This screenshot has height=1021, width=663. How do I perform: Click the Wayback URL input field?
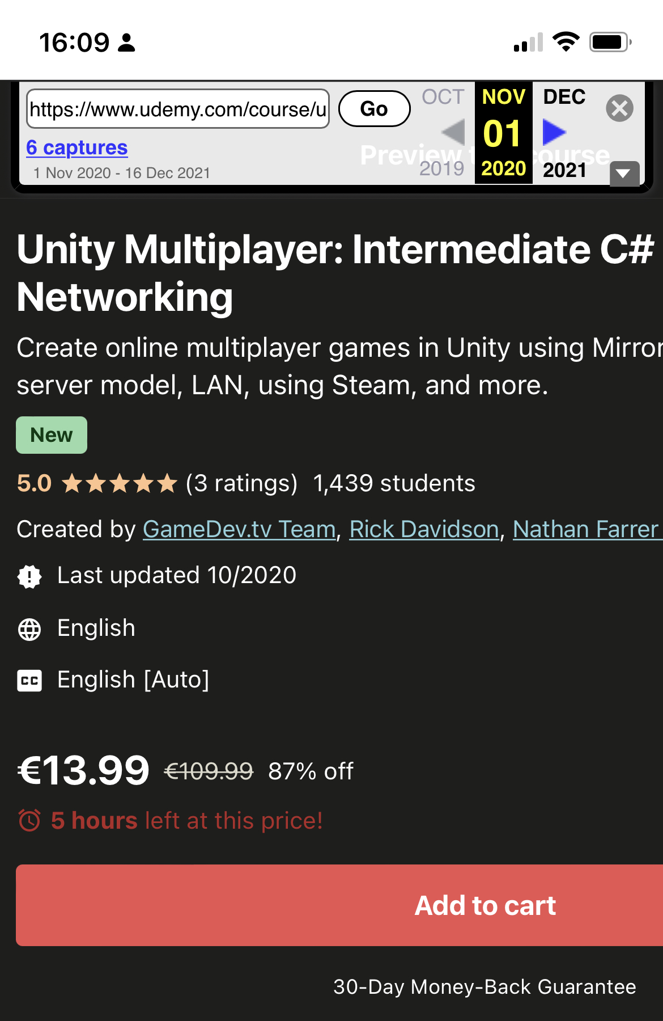click(178, 109)
